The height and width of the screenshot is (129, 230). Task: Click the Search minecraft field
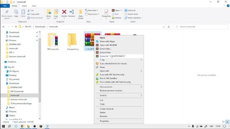pyautogui.click(x=201, y=27)
